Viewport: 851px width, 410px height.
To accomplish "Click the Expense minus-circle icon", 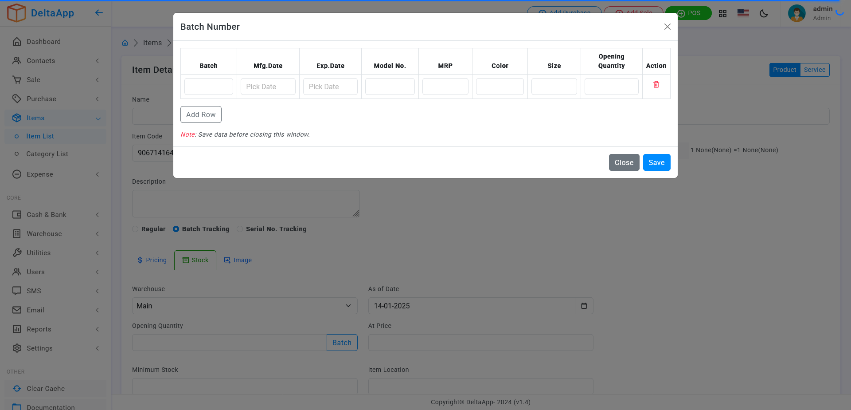I will (17, 174).
